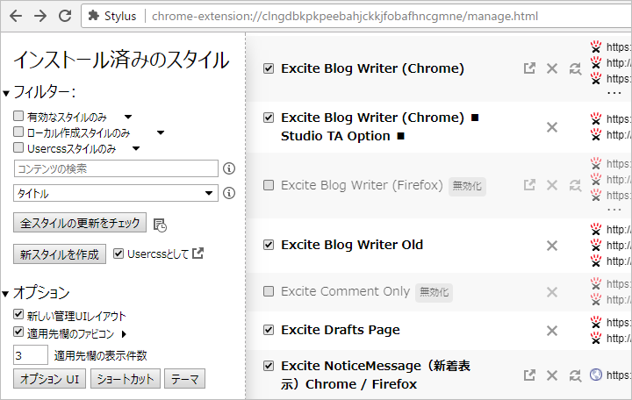Enable Usercssスタイルのみ filter checkbox
The image size is (632, 400).
[18, 147]
